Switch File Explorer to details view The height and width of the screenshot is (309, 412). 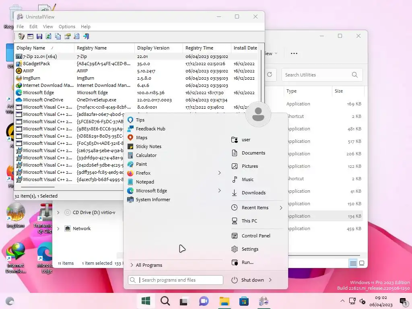point(353,263)
